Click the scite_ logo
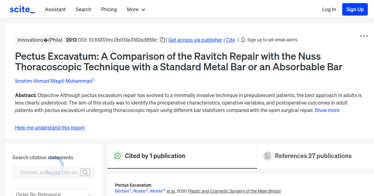374x196 pixels. [22, 9]
